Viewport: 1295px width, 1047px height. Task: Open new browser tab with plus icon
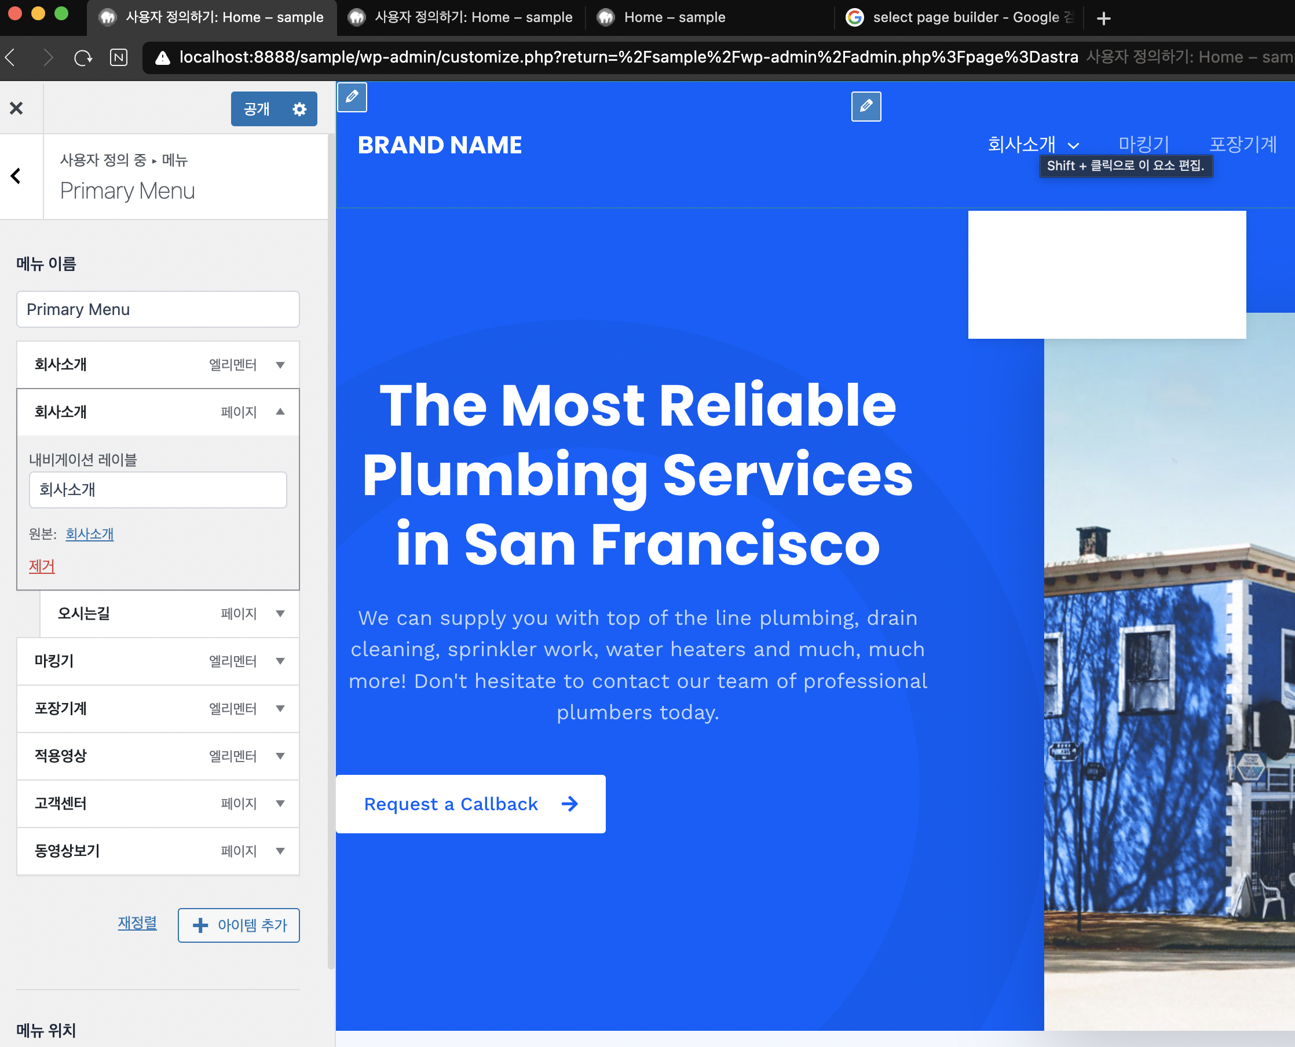click(x=1103, y=18)
